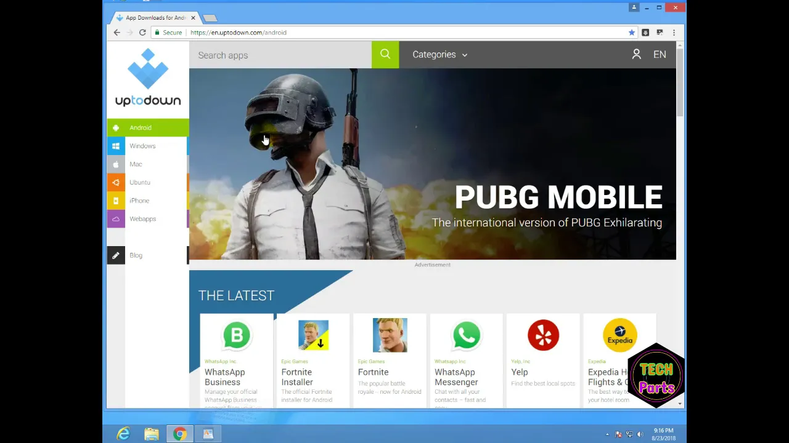
Task: Click the bookmark star icon
Action: pos(631,33)
